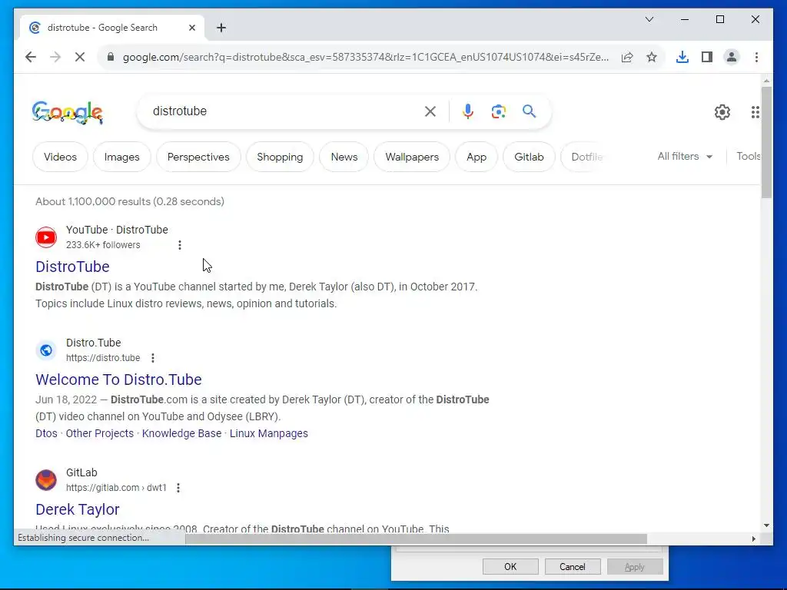Open Chrome three-dot menu
This screenshot has height=590, width=787.
756,57
